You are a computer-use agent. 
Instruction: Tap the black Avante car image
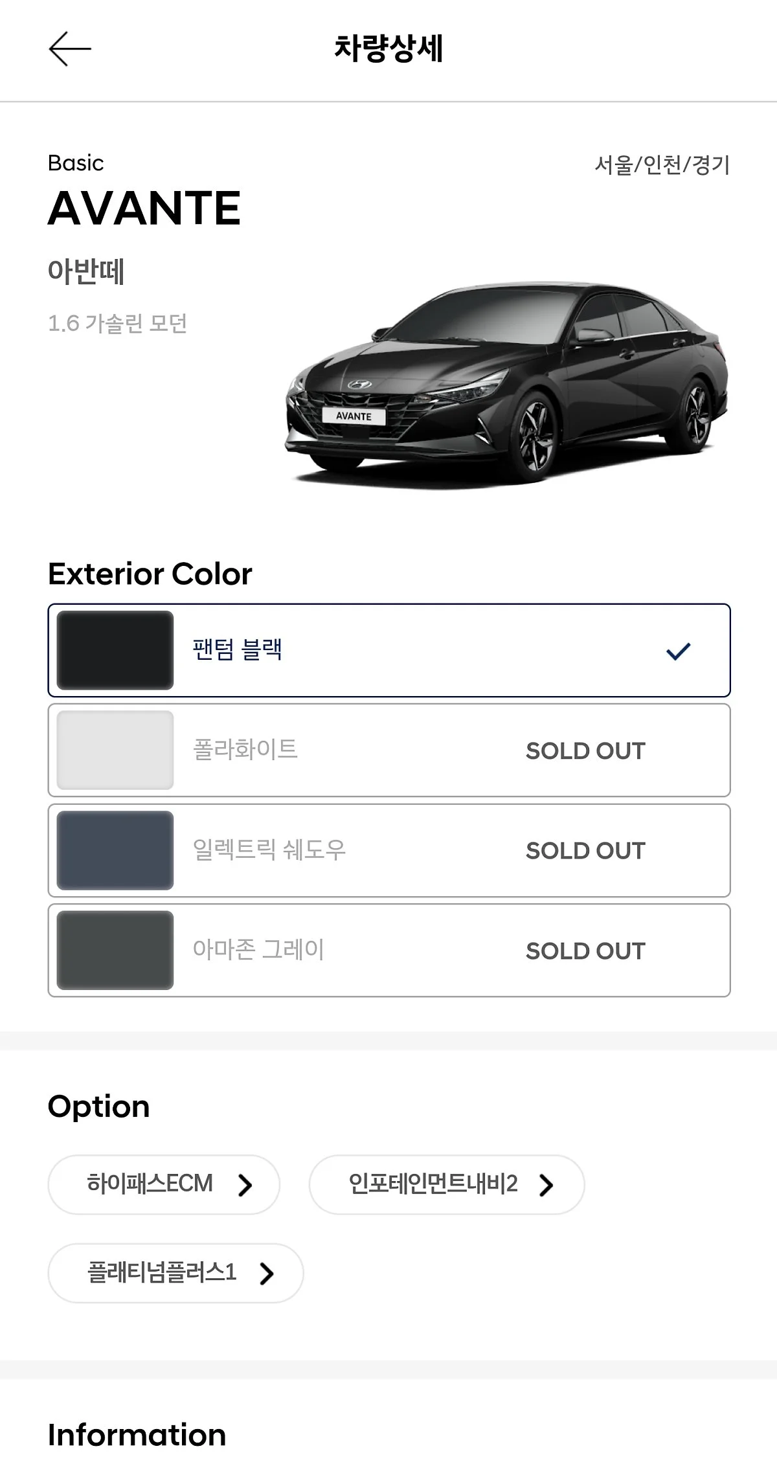[507, 383]
